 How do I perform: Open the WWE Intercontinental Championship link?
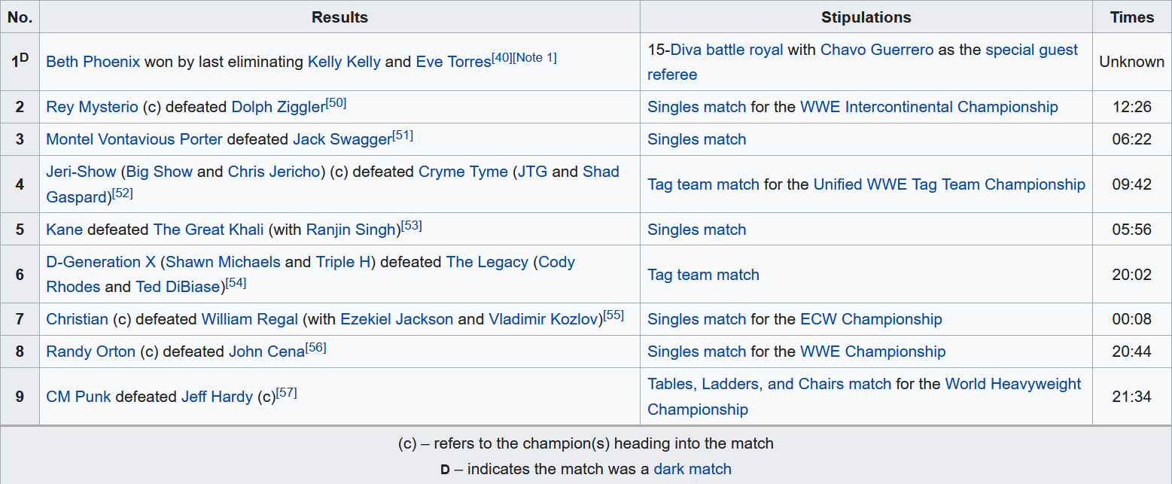(929, 107)
